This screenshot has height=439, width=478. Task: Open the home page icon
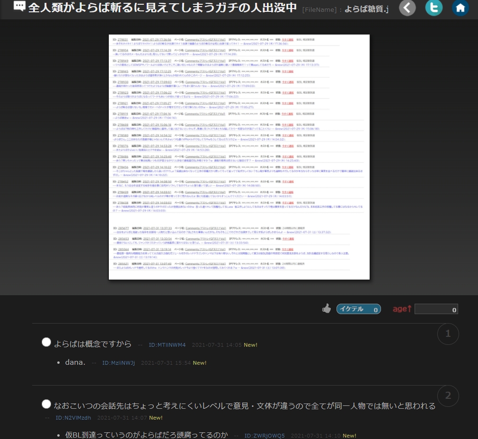(460, 8)
